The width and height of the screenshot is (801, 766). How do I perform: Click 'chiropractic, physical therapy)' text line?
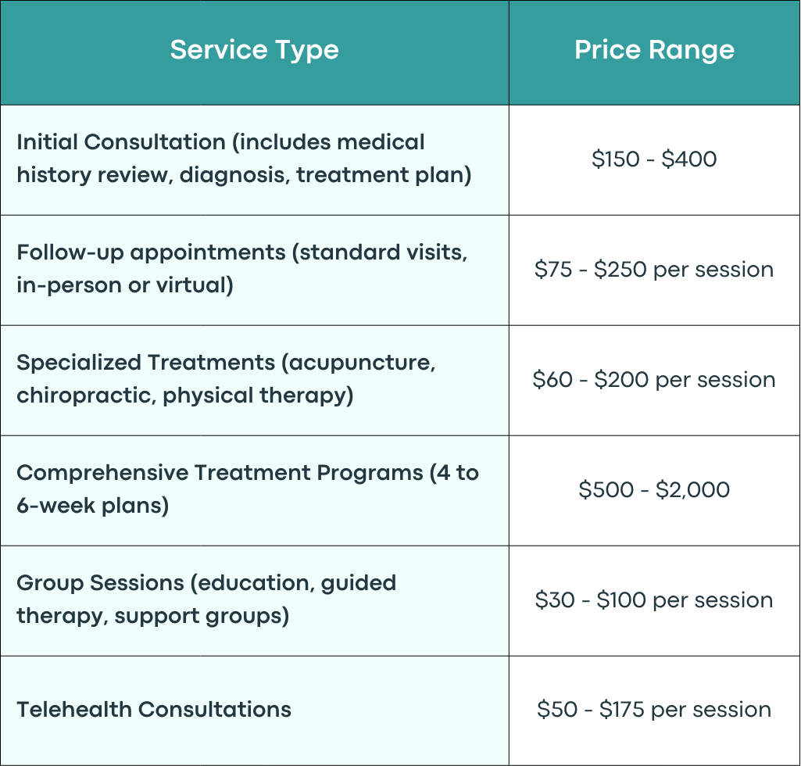point(185,396)
